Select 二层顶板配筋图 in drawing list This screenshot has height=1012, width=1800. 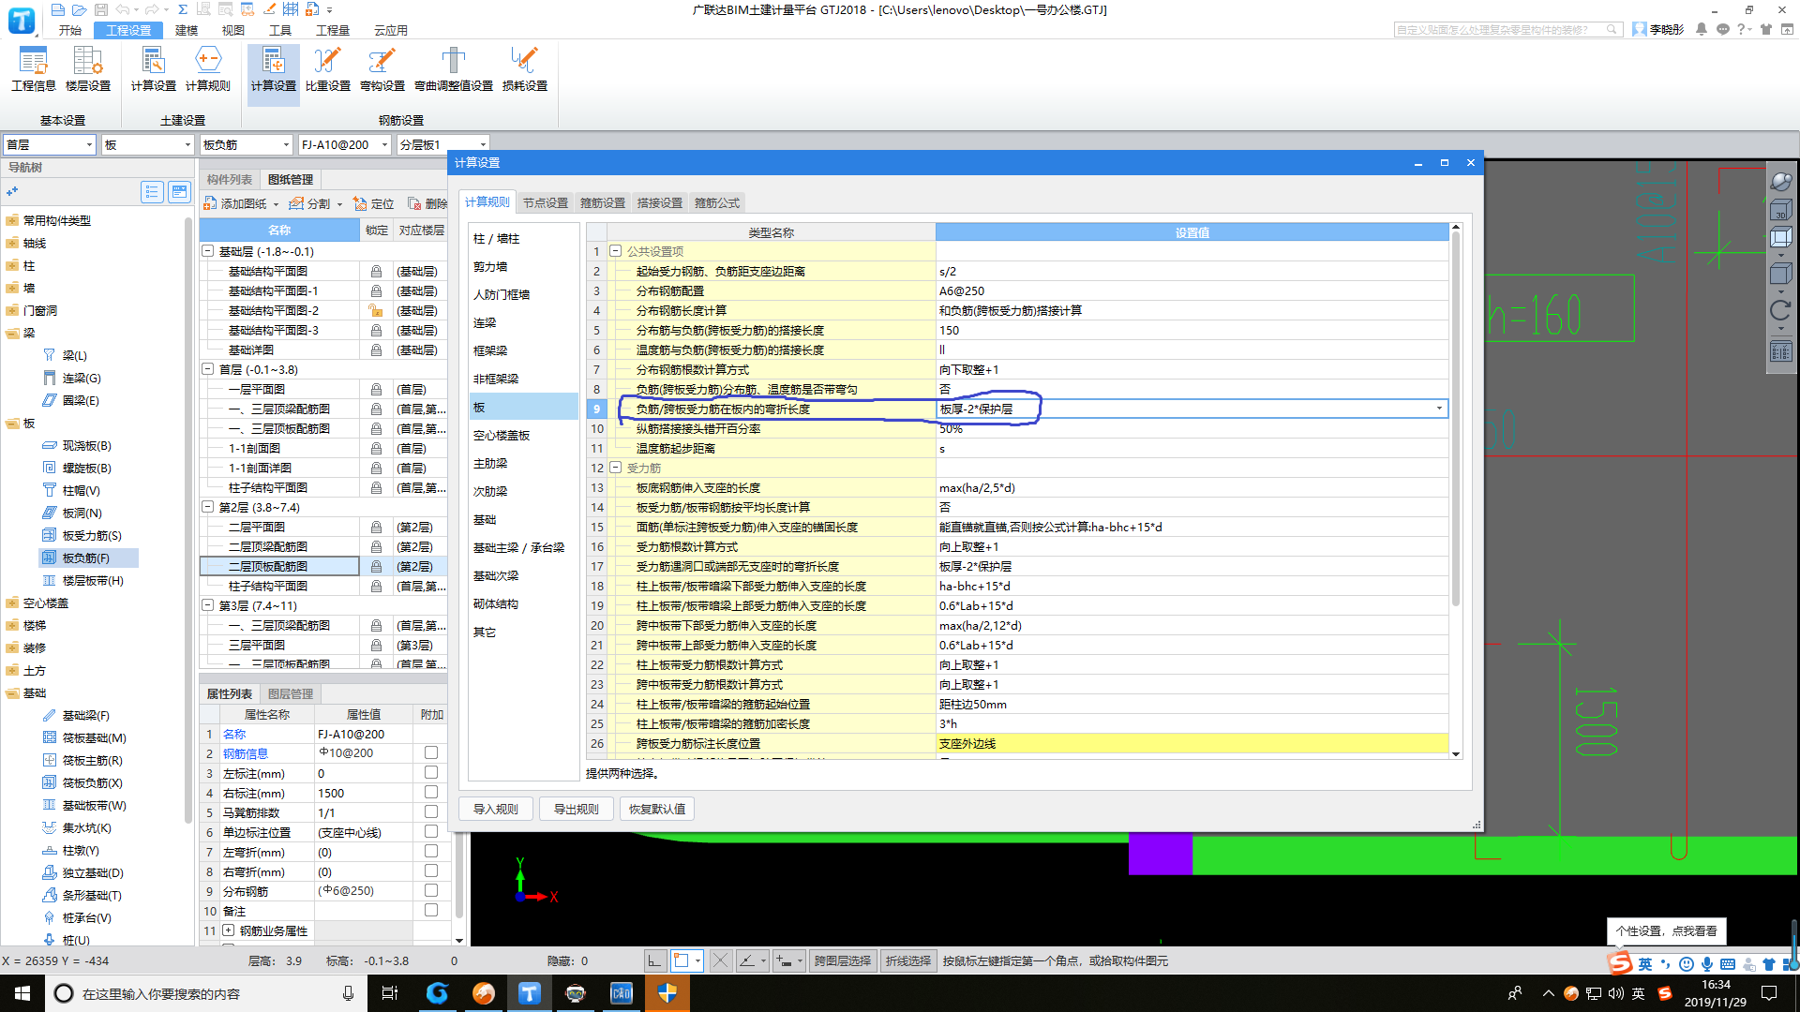[279, 566]
